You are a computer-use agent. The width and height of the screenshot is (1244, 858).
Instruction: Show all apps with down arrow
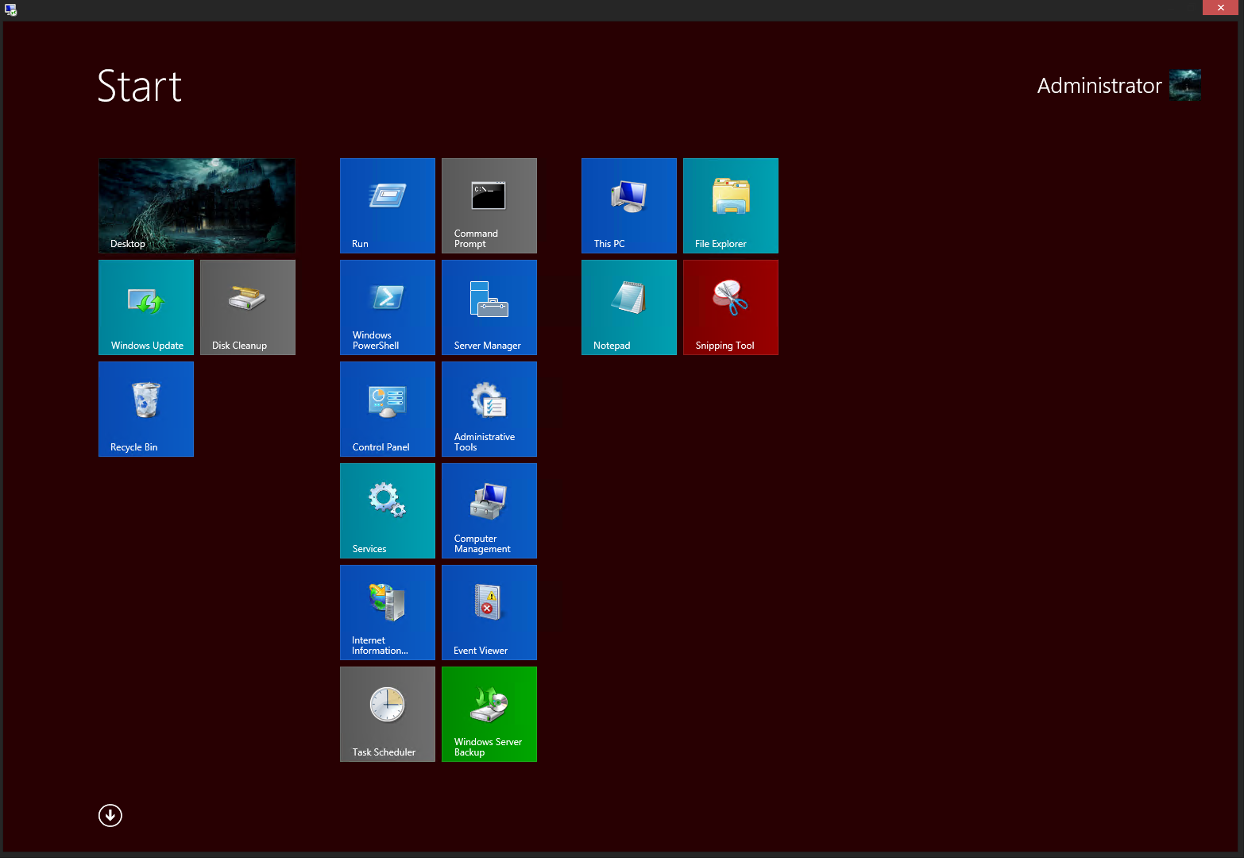(x=110, y=815)
